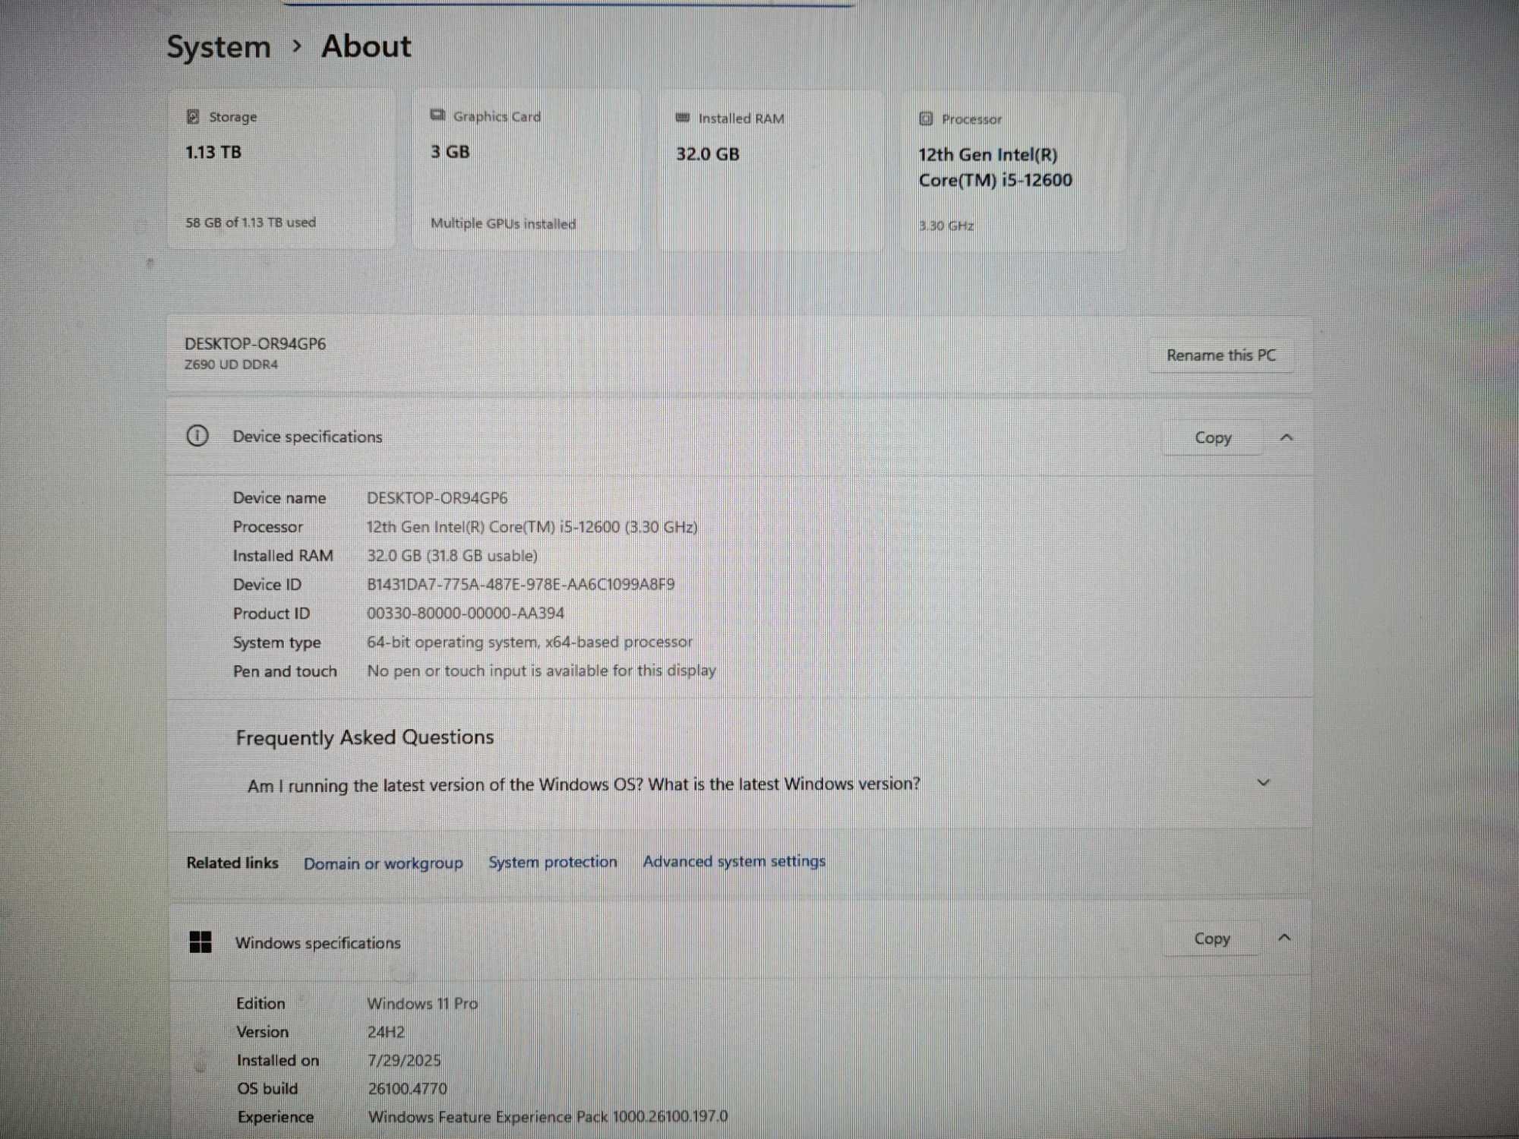The height and width of the screenshot is (1139, 1519).
Task: Click the 3.30 GHz text in Processor card
Action: point(946,226)
